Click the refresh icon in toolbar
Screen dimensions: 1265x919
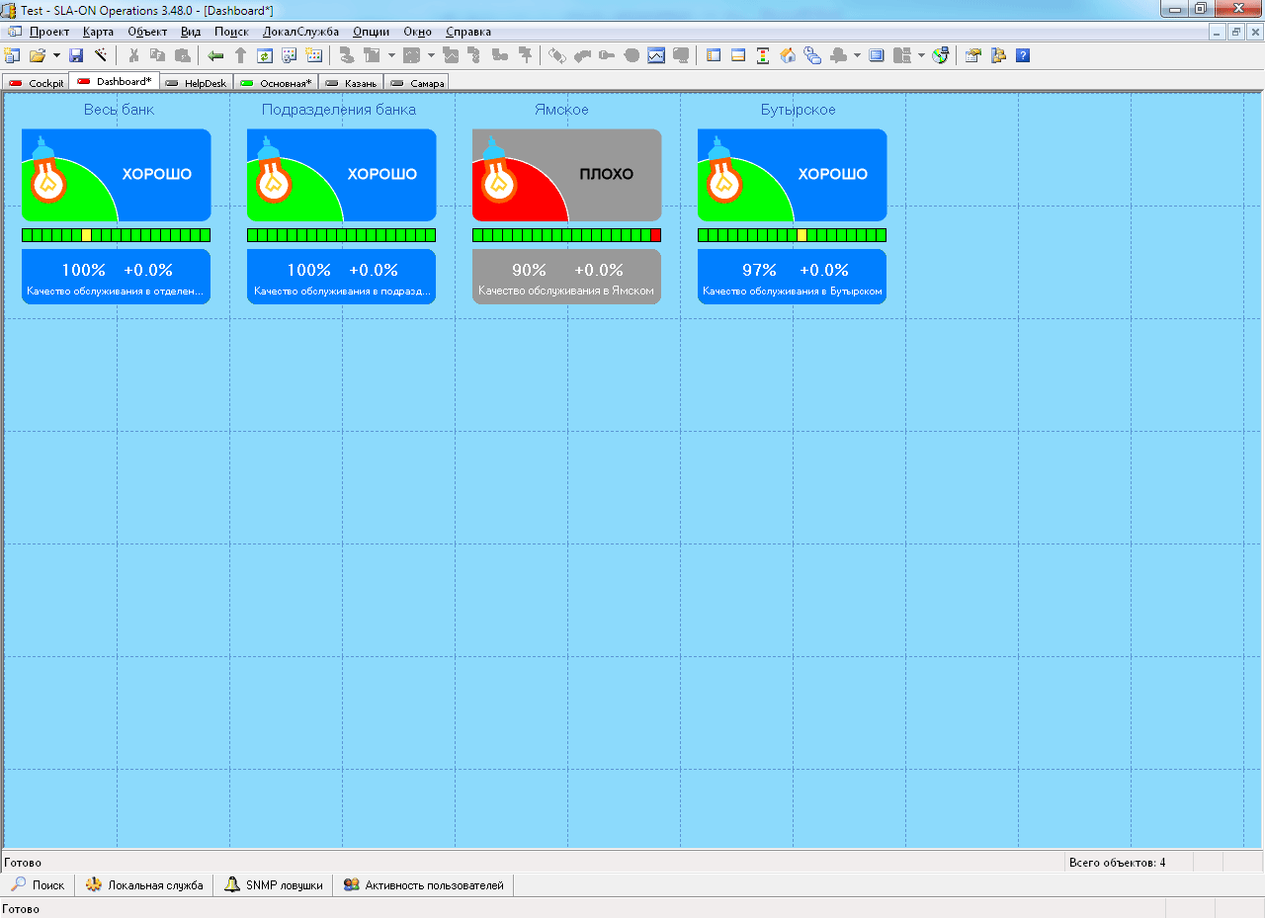[x=264, y=55]
